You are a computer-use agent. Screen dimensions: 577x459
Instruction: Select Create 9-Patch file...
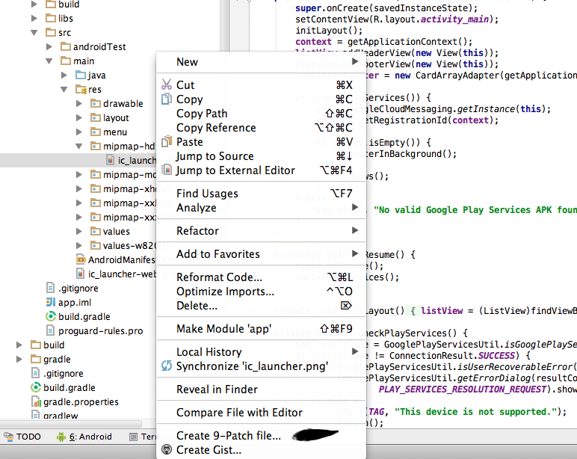[x=262, y=436]
